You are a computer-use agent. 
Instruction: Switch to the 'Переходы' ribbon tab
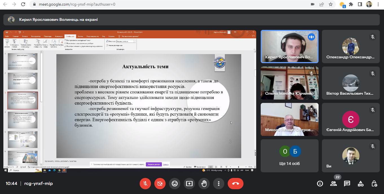click(x=48, y=36)
